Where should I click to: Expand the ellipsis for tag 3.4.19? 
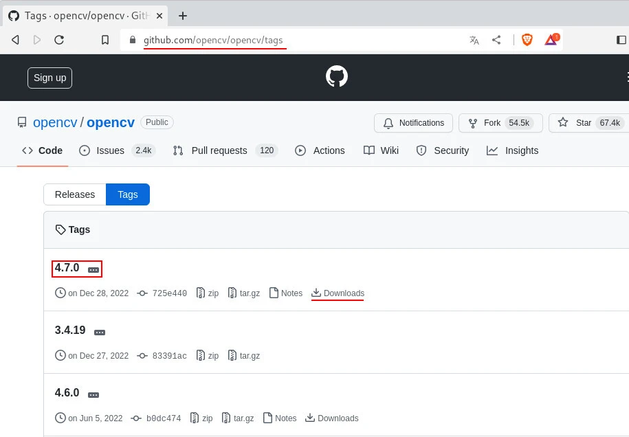[99, 331]
